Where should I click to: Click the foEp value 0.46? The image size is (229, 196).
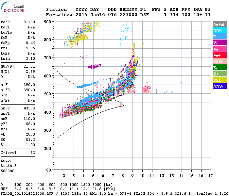[x=30, y=43]
